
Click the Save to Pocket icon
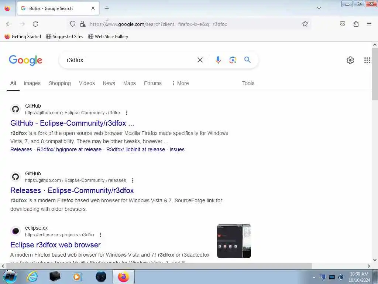tap(342, 24)
